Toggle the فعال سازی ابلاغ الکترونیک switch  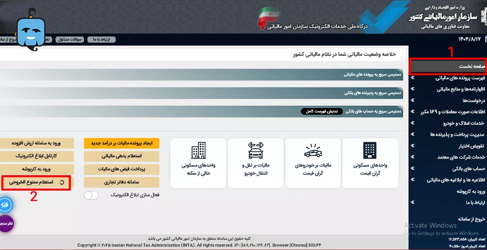[x=91, y=195]
